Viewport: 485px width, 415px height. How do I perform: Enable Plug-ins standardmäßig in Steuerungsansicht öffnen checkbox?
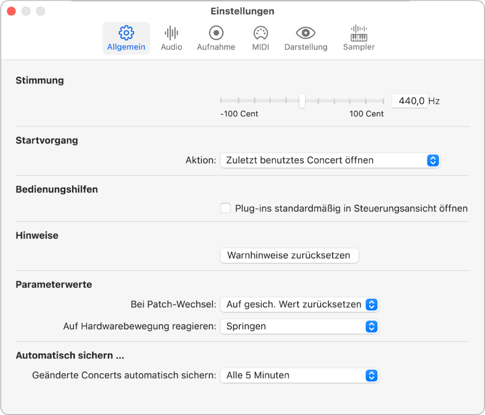point(226,208)
